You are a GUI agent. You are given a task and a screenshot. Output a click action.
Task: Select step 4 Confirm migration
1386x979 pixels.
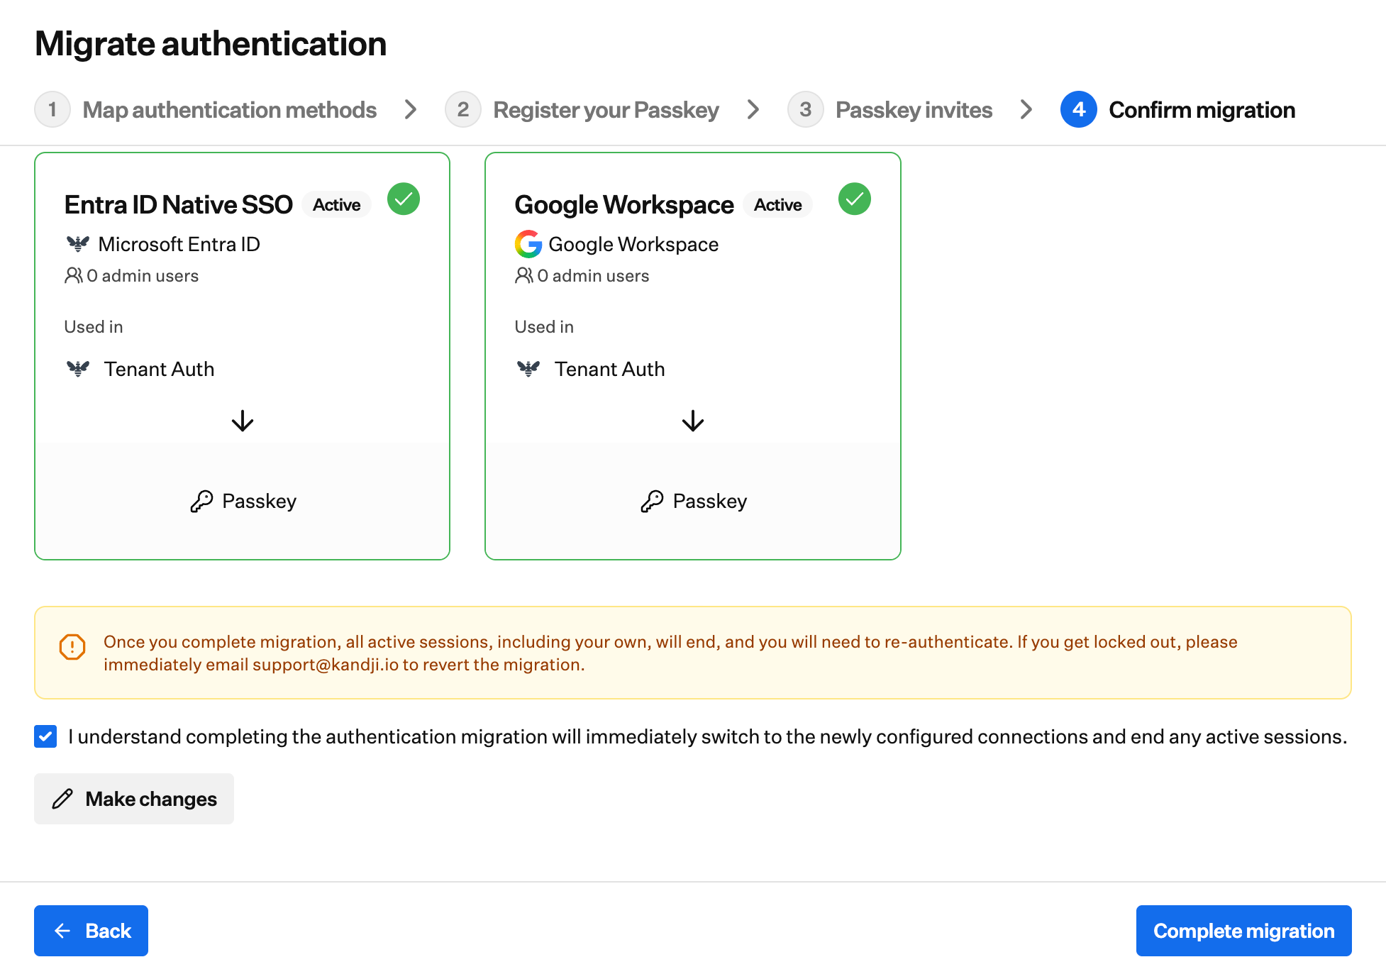pyautogui.click(x=1178, y=110)
